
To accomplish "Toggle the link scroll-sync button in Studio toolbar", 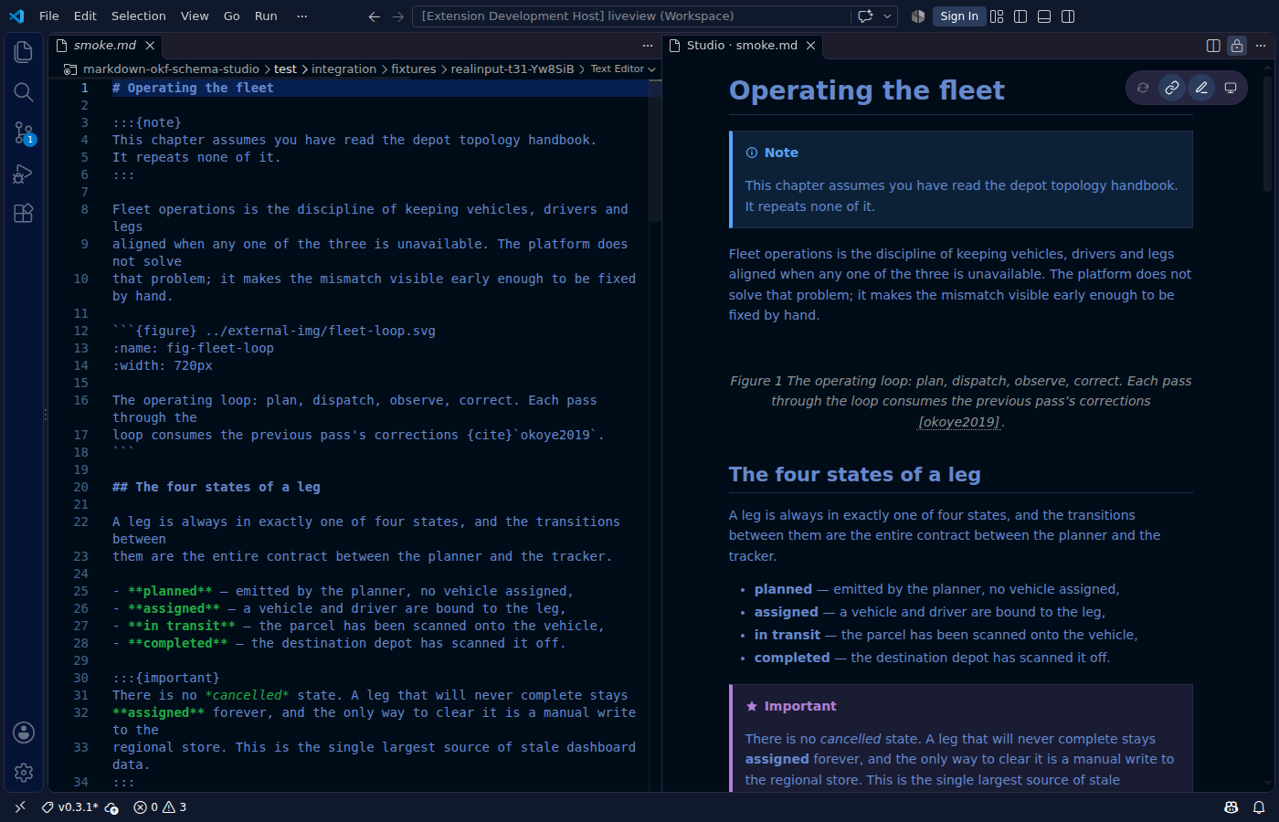I will [1172, 88].
